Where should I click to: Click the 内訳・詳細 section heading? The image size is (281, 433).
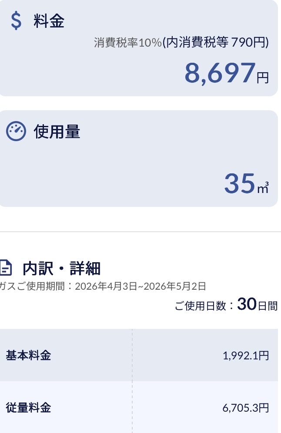click(x=61, y=268)
